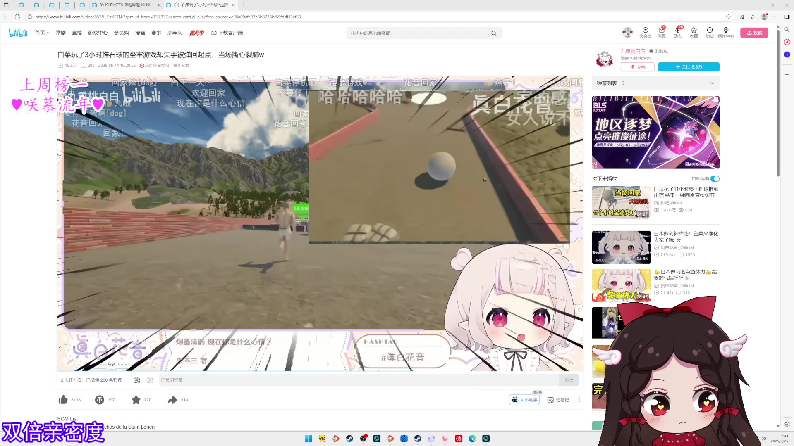Click the user avatar in the header
This screenshot has height=446, width=794.
click(x=628, y=32)
